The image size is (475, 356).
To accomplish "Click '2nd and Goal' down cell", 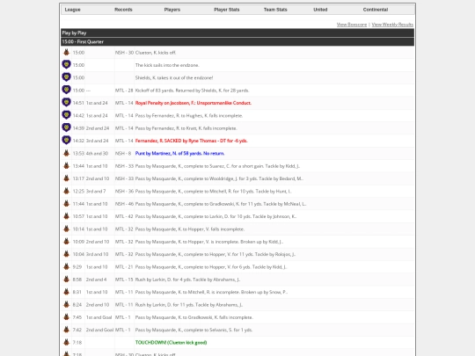I will click(x=99, y=330).
